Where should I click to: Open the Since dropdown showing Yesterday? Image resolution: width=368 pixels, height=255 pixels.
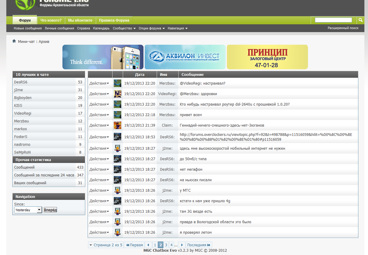(28, 210)
